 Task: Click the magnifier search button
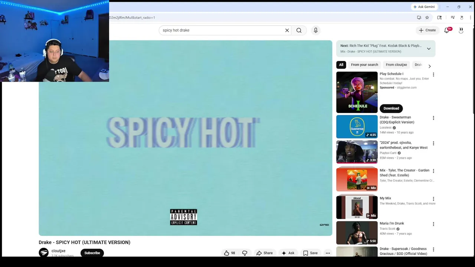[299, 30]
